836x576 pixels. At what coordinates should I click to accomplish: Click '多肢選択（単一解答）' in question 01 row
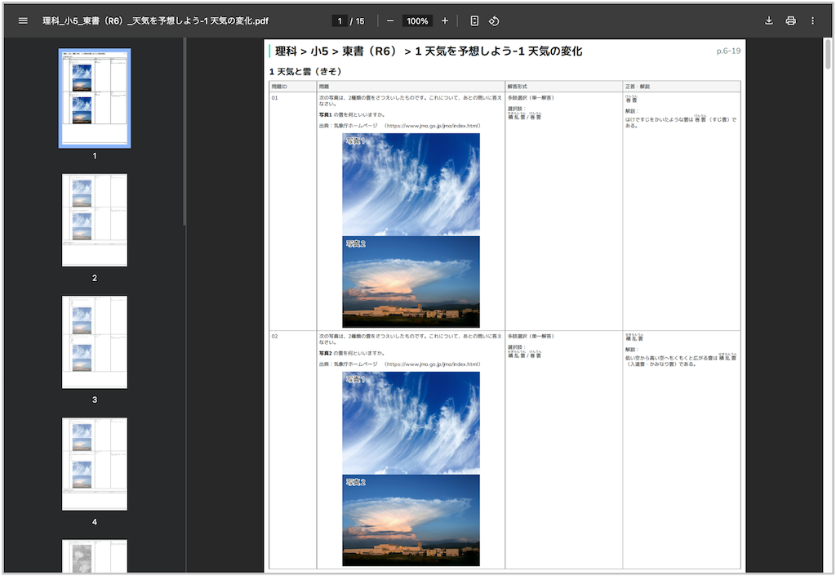click(x=531, y=98)
